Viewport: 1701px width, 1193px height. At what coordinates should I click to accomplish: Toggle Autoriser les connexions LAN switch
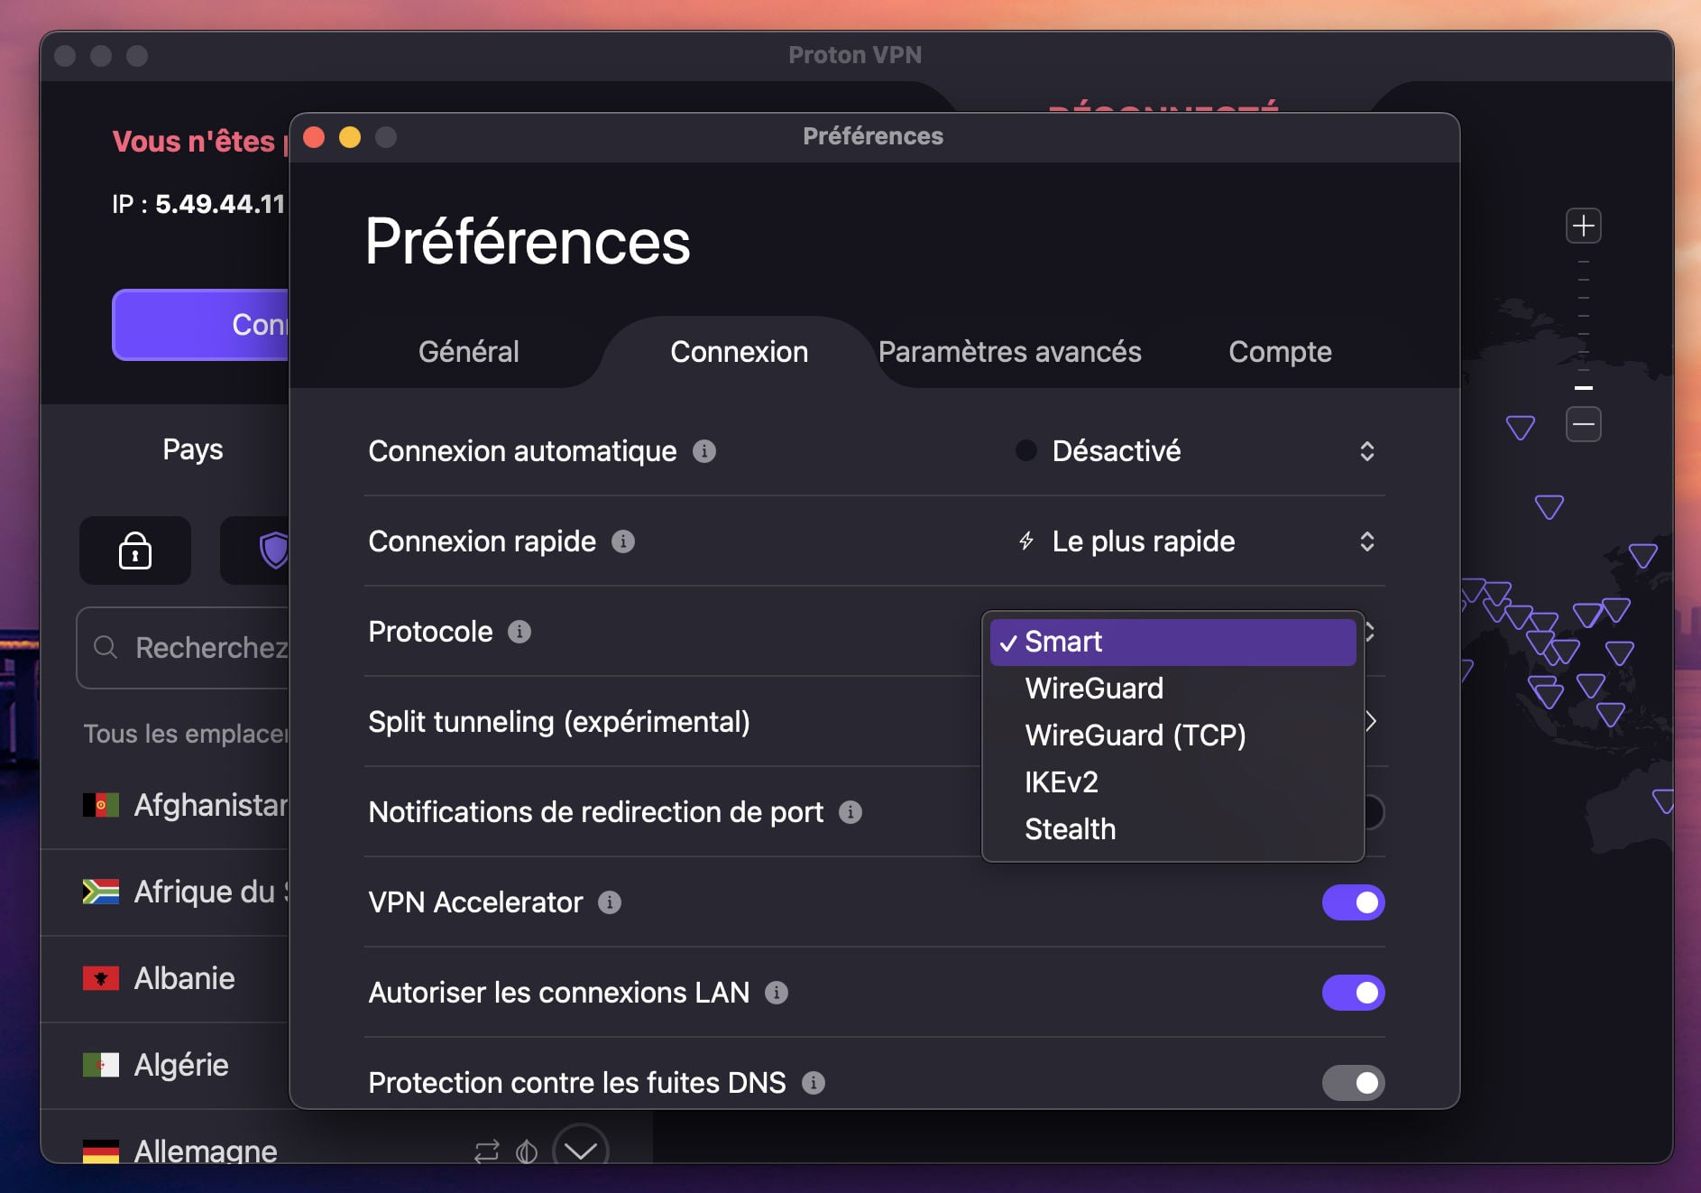tap(1354, 993)
